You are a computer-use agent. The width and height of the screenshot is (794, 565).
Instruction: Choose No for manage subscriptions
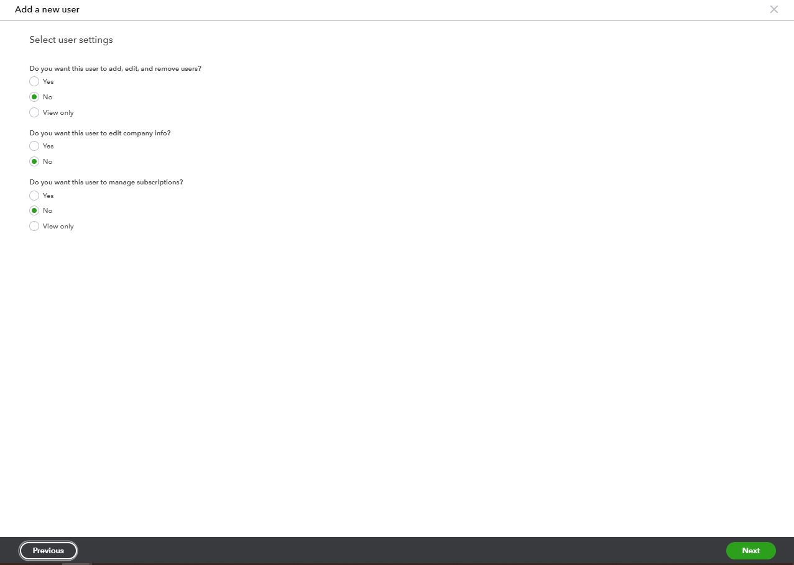(x=34, y=210)
